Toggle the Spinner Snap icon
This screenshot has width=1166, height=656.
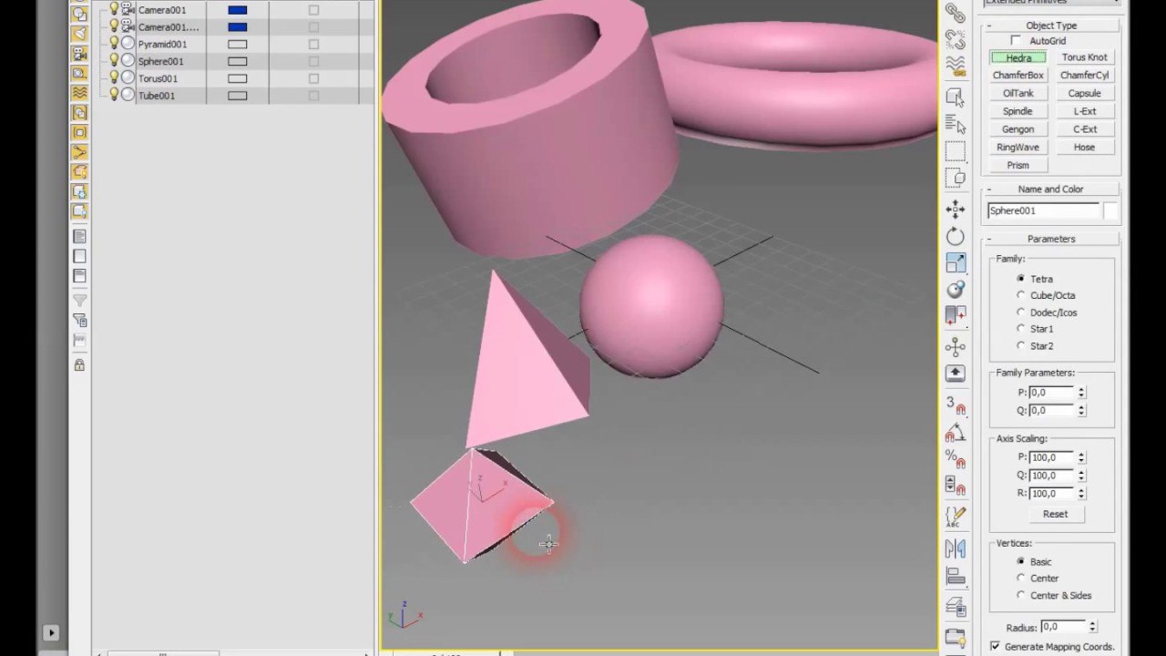955,486
